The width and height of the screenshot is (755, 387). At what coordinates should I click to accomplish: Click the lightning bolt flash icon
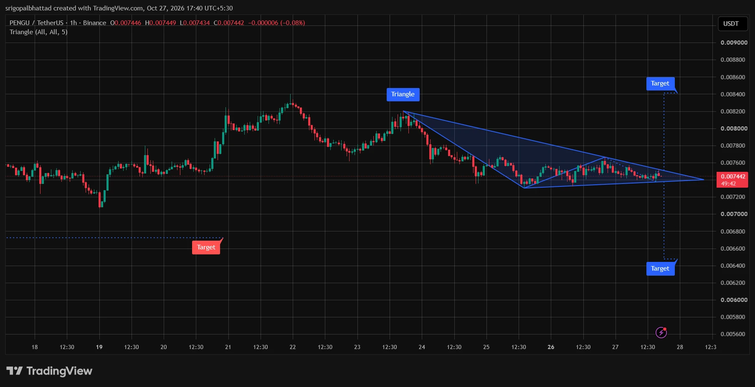661,332
